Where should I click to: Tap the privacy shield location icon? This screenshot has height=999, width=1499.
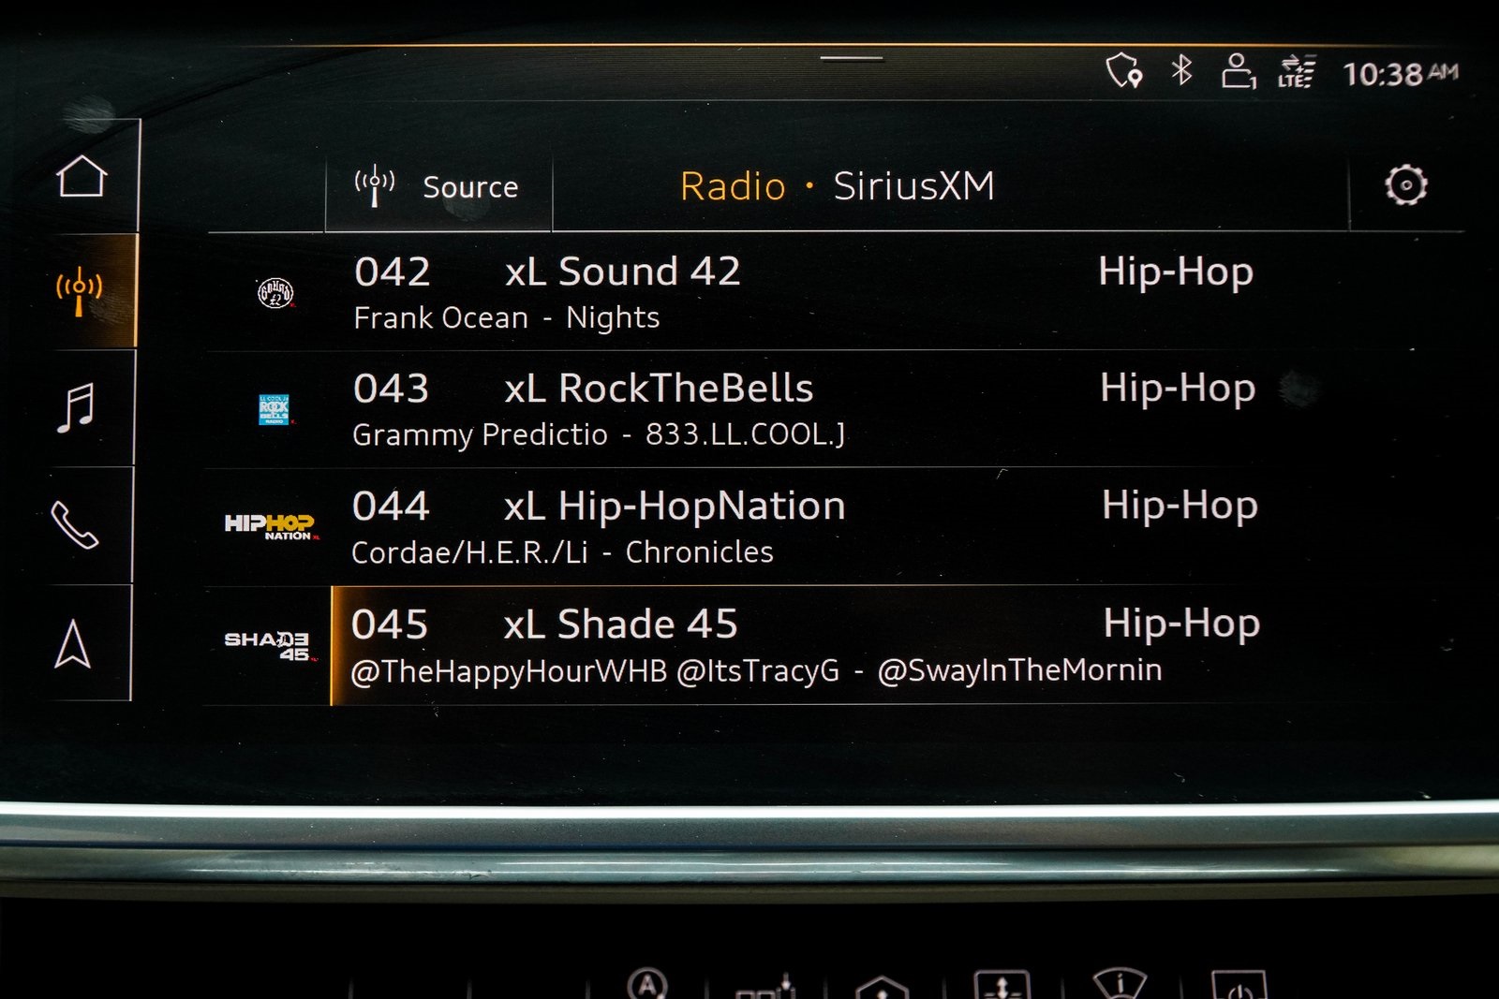click(1124, 70)
